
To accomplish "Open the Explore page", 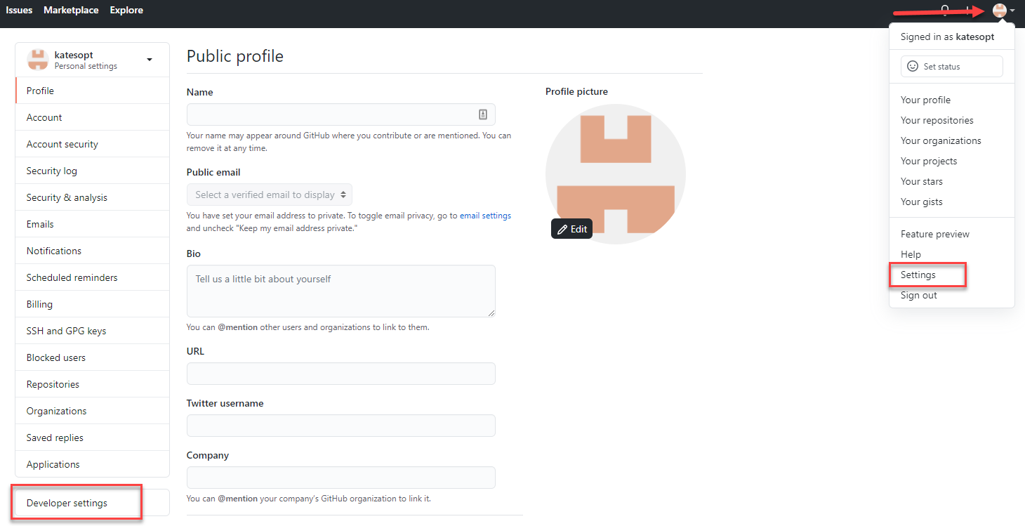I will (x=126, y=10).
